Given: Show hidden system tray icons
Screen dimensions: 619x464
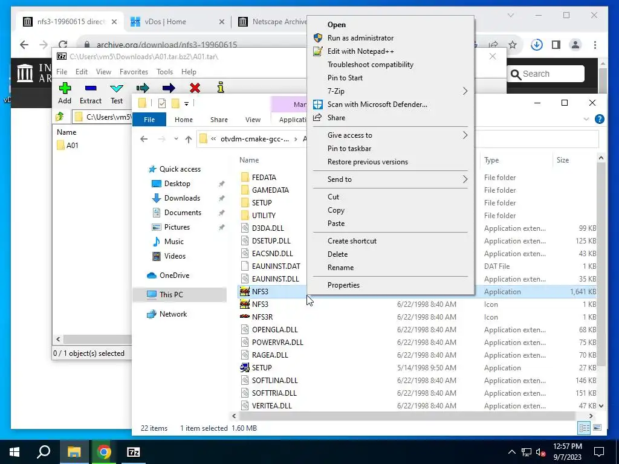Looking at the screenshot, I should coord(511,452).
